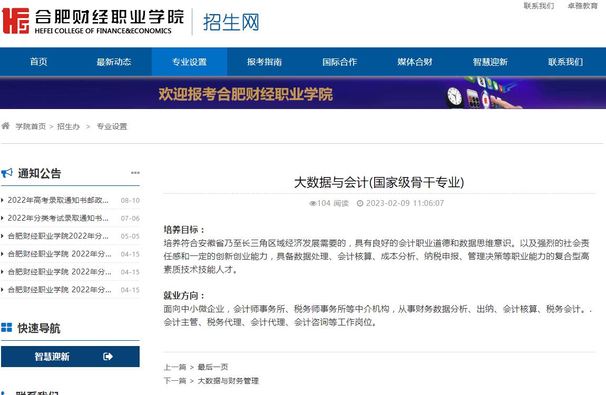The image size is (606, 395).
Task: Click 专业设置 breadcrumb link
Action: pos(112,126)
